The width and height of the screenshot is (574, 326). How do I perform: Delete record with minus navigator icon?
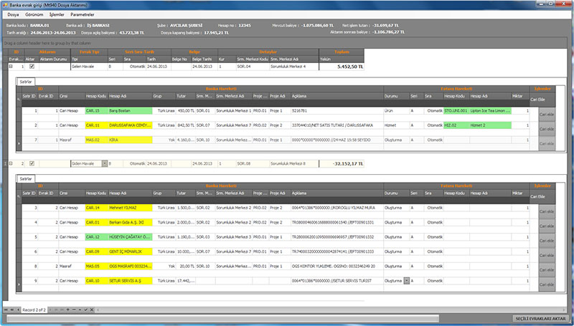(x=74, y=310)
